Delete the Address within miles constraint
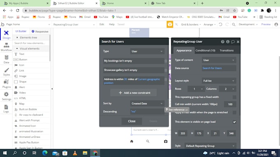Image resolution: width=280 pixels, height=157 pixels. click(166, 80)
